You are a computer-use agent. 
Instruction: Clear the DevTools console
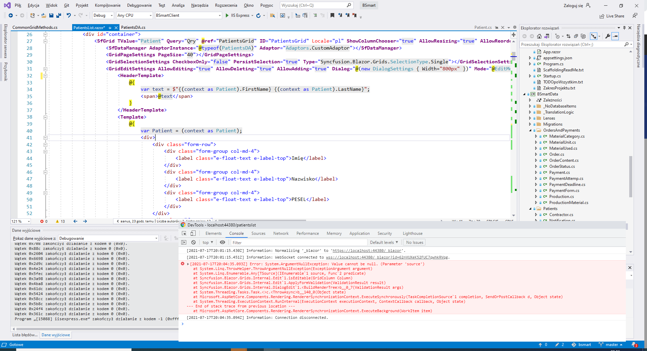click(x=193, y=242)
